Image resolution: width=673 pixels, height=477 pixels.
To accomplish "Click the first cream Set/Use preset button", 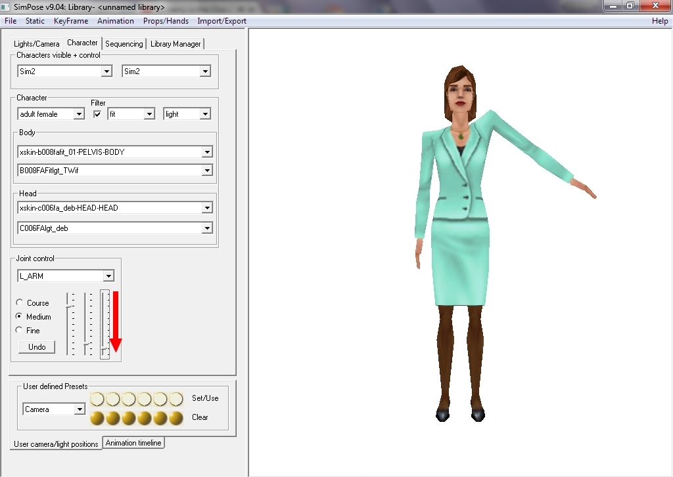I will (x=97, y=399).
